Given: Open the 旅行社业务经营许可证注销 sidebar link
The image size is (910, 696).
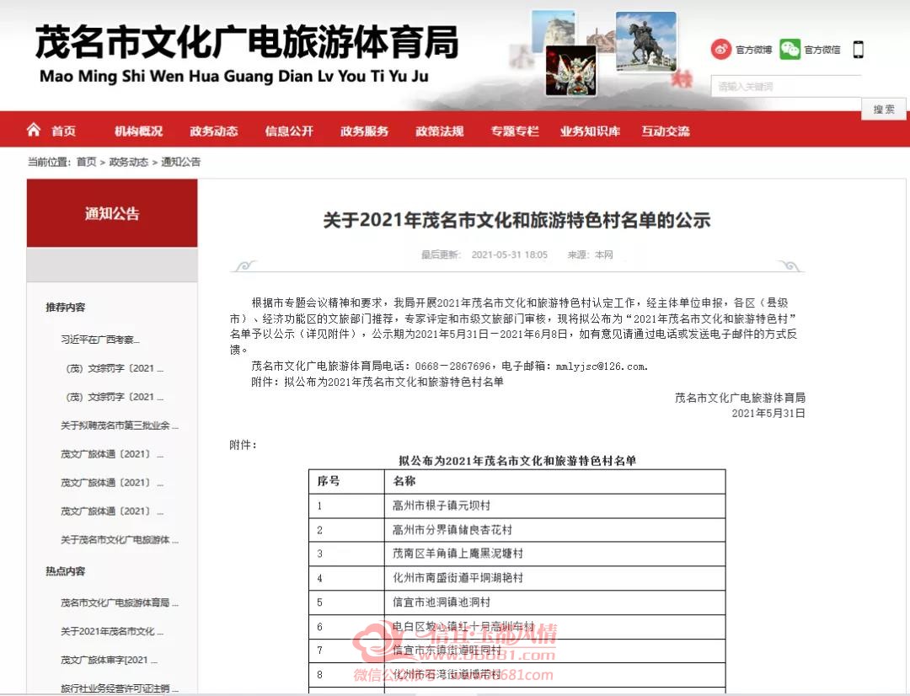Looking at the screenshot, I should (x=120, y=688).
